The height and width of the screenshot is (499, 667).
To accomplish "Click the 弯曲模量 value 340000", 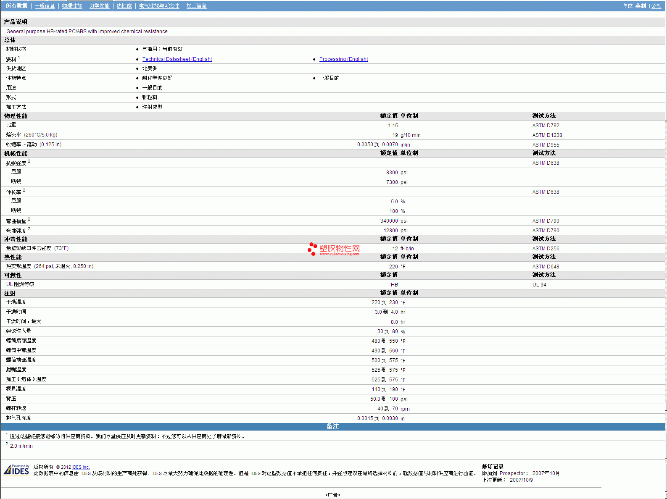I will (389, 221).
